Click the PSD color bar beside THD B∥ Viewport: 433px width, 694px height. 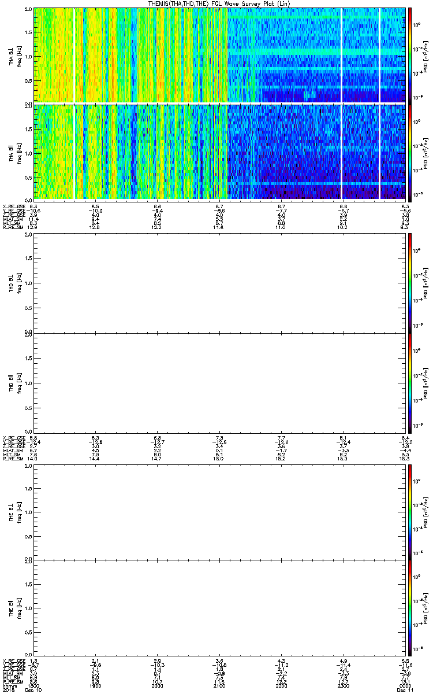[410, 382]
